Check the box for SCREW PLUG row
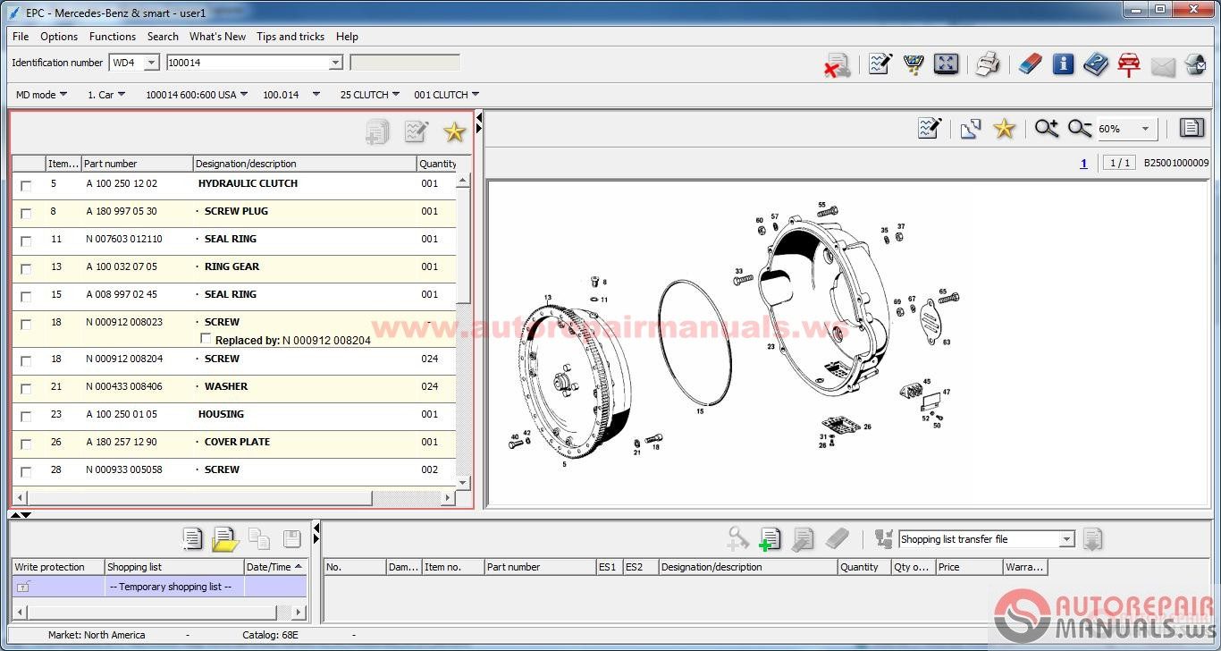 [26, 214]
